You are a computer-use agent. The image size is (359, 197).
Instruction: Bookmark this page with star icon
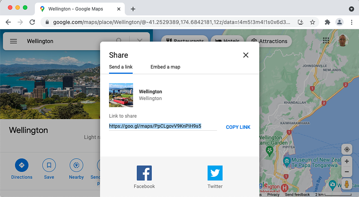[313, 22]
